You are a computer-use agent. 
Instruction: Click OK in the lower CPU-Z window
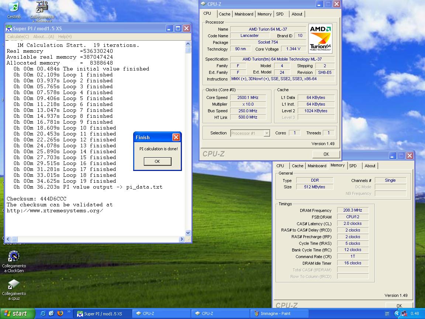pyautogui.click(x=399, y=306)
